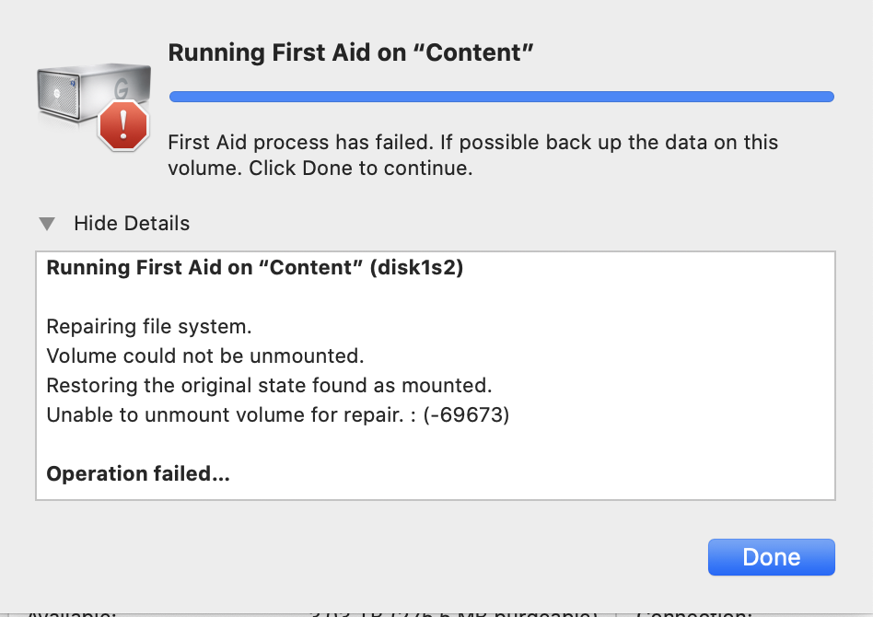Click the blue First Aid progress bar

tap(502, 97)
